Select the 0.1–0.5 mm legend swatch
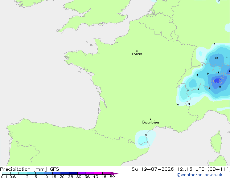Viewport: 230px width, 178px height. [6, 173]
